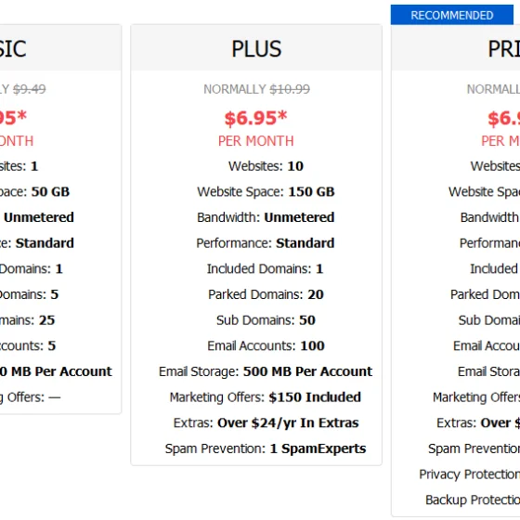This screenshot has width=520, height=520.
Task: Click Included Domains: 1 in PLUS plan
Action: 265,269
